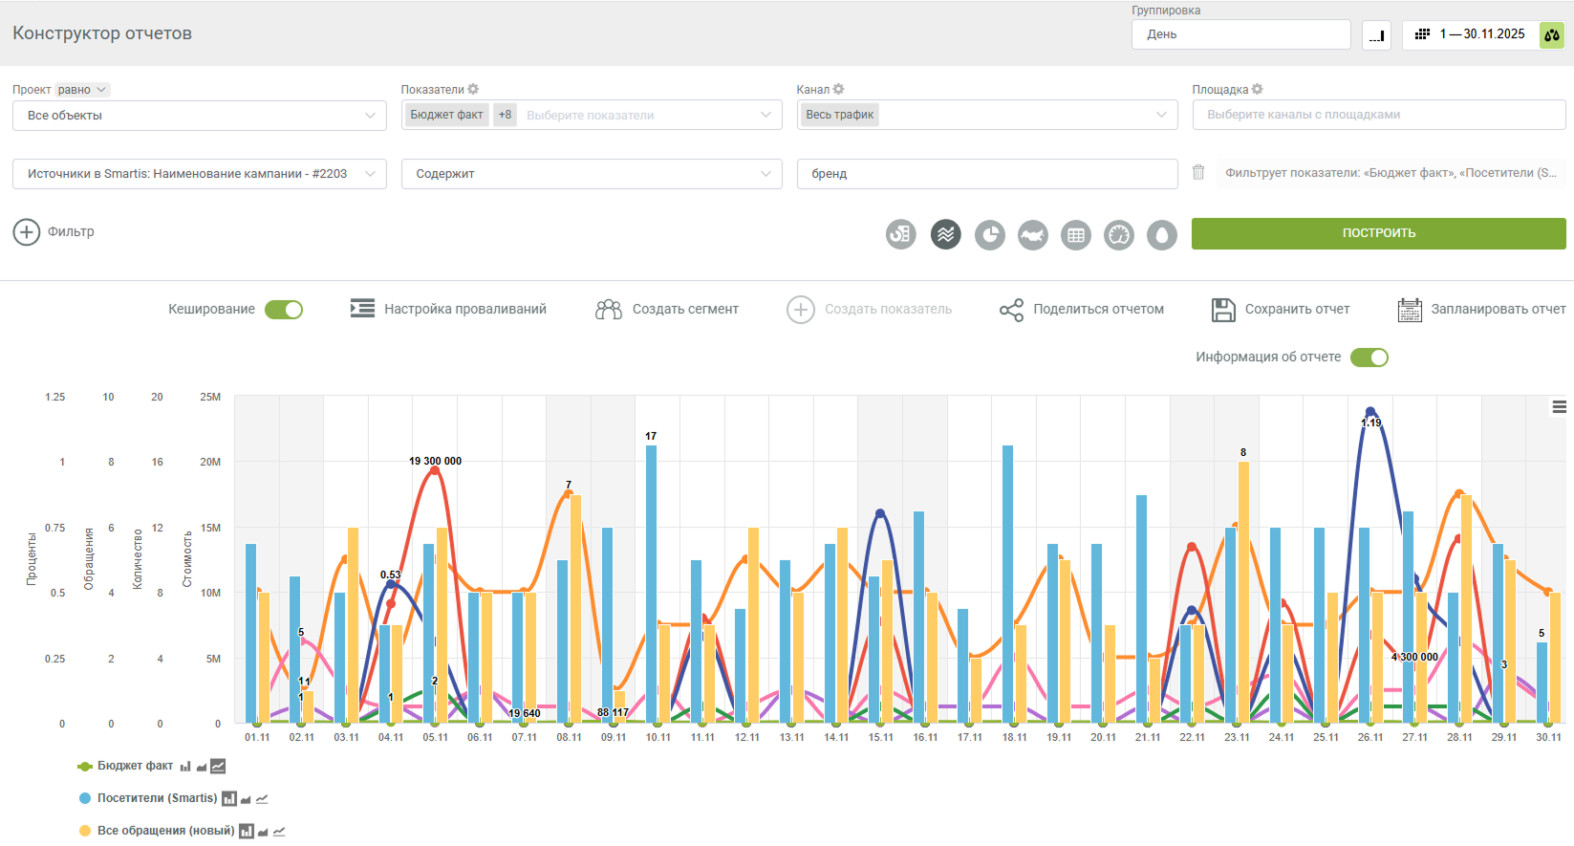Expand the Все объекты project dropdown
Image resolution: width=1574 pixels, height=846 pixels.
(200, 116)
